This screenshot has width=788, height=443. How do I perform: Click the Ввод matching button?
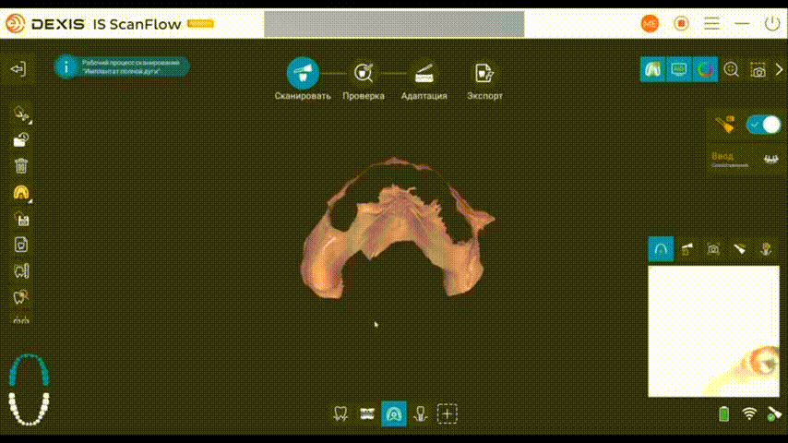[746, 159]
